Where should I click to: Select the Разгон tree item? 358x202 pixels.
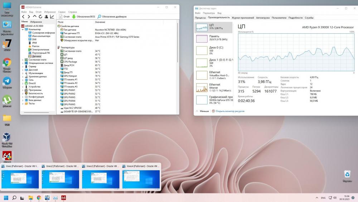34,46
